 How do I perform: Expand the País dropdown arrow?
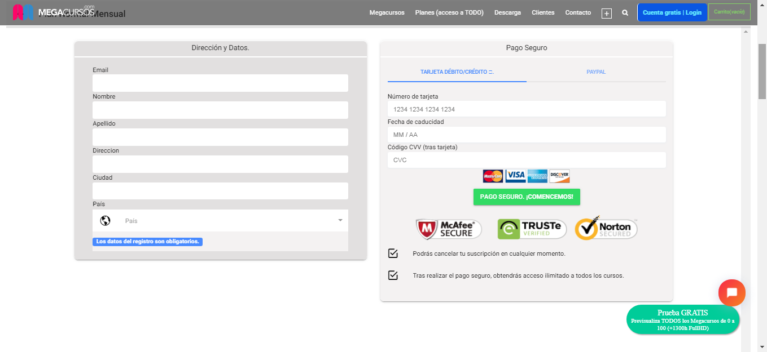(340, 220)
